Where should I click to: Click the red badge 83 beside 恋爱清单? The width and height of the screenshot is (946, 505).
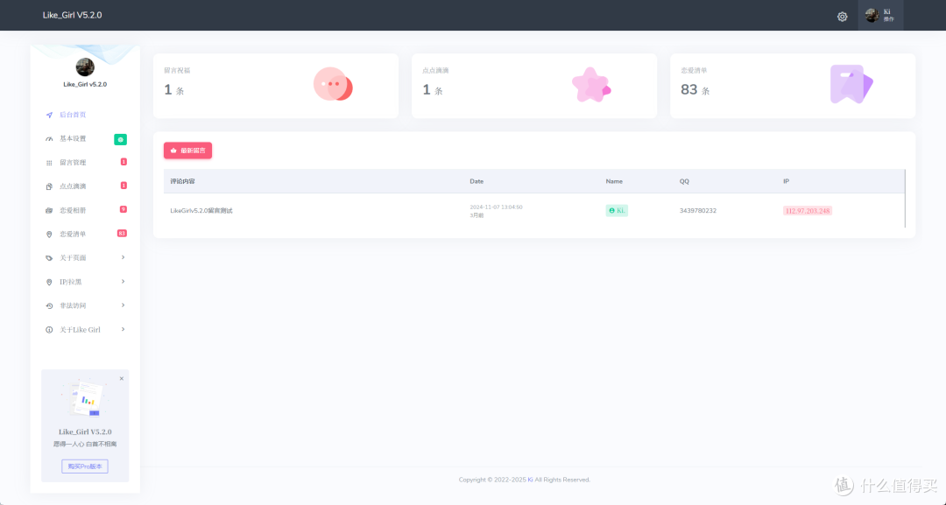(122, 233)
